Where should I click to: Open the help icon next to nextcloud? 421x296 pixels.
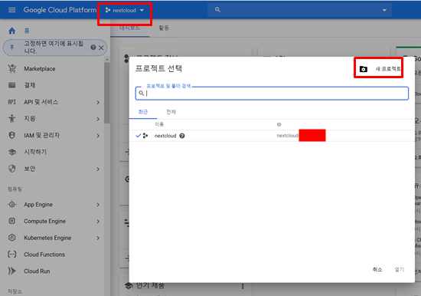(x=182, y=136)
